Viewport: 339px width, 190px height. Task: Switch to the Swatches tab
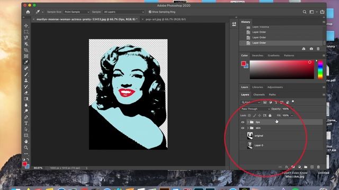click(257, 55)
